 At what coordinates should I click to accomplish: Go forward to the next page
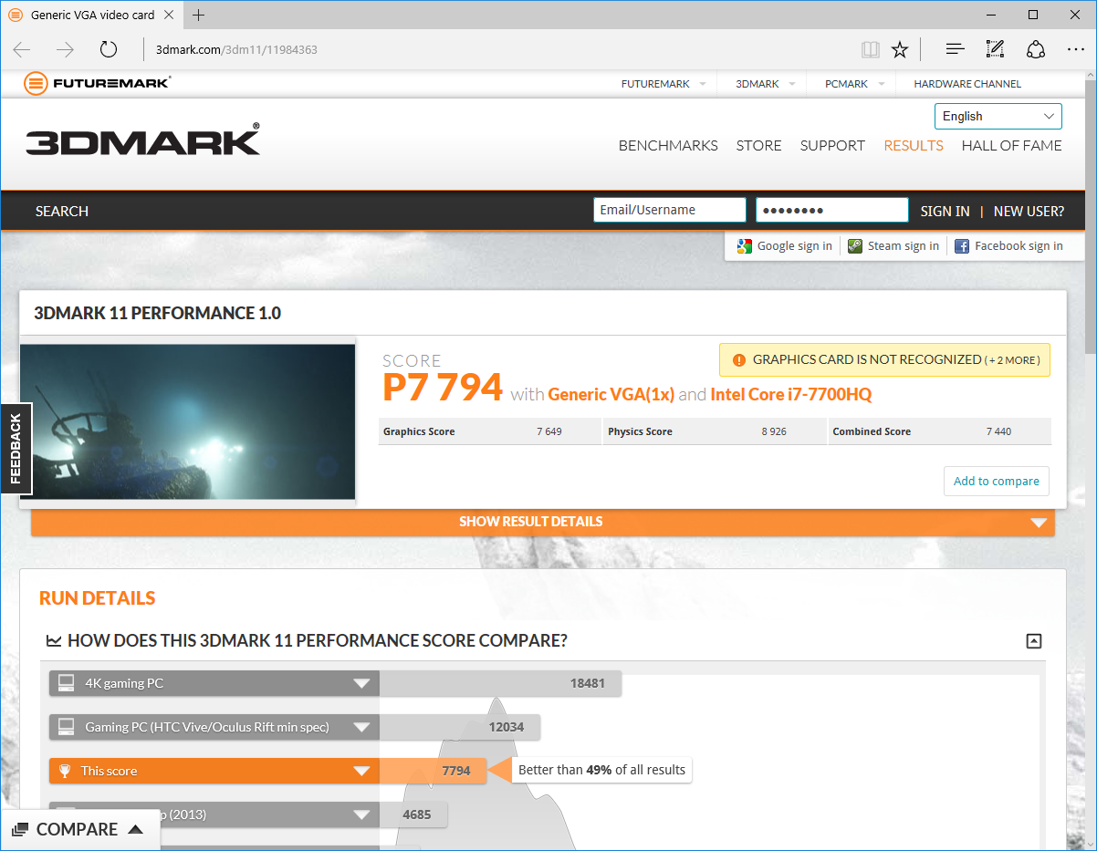[x=65, y=49]
